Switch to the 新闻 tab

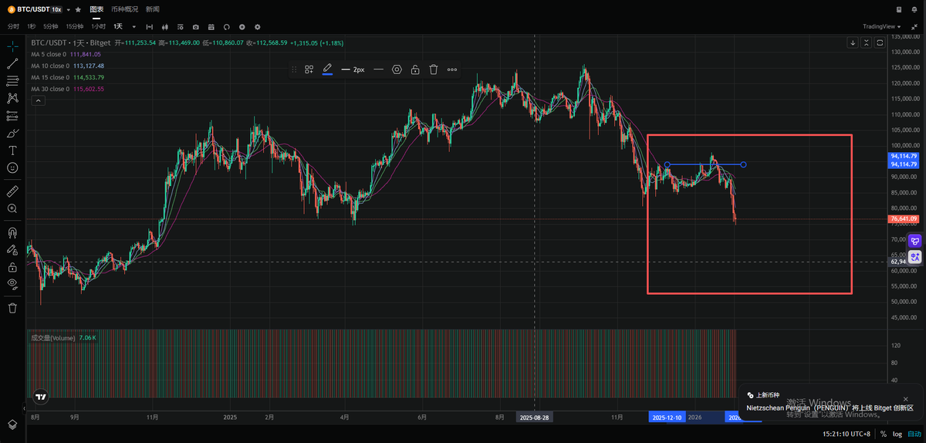click(x=153, y=9)
